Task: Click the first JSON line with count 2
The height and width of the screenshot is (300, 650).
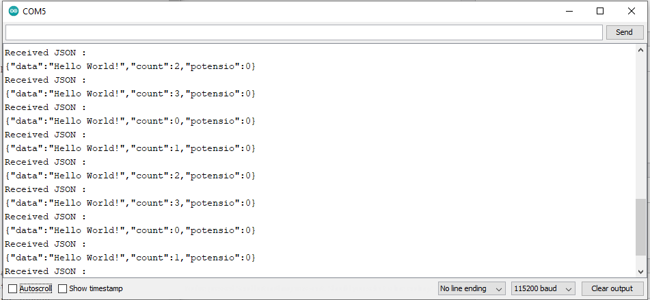Action: [130, 66]
